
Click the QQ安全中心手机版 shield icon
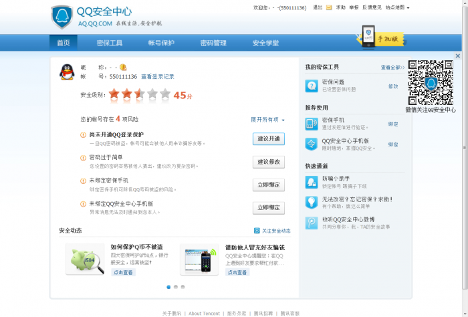pos(312,144)
